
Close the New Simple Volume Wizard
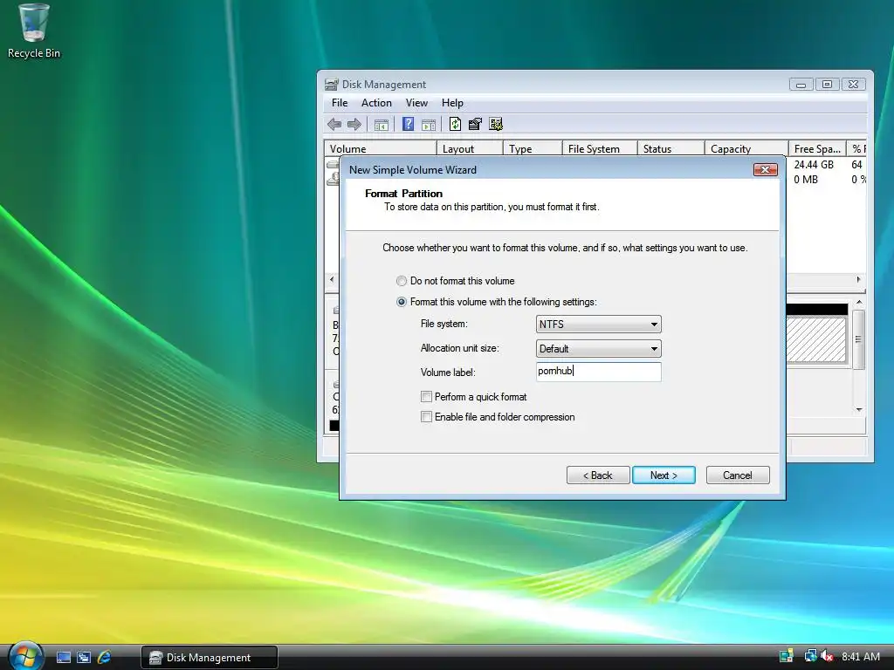coord(765,170)
